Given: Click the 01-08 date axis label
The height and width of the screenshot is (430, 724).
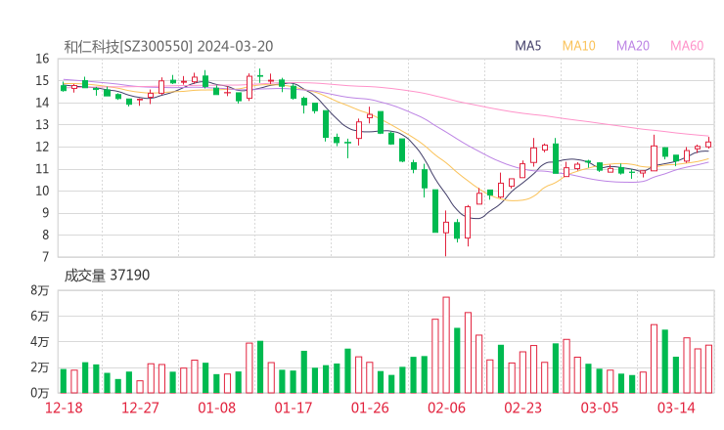Looking at the screenshot, I should 216,408.
